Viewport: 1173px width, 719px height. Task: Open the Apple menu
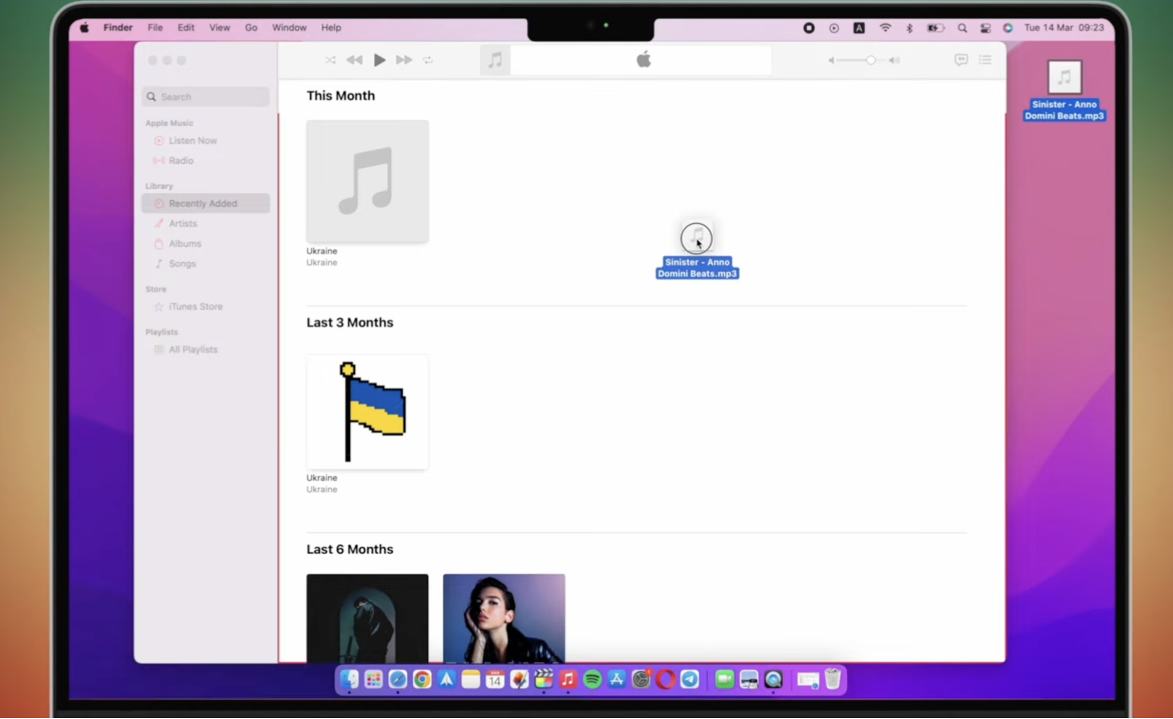coord(85,28)
